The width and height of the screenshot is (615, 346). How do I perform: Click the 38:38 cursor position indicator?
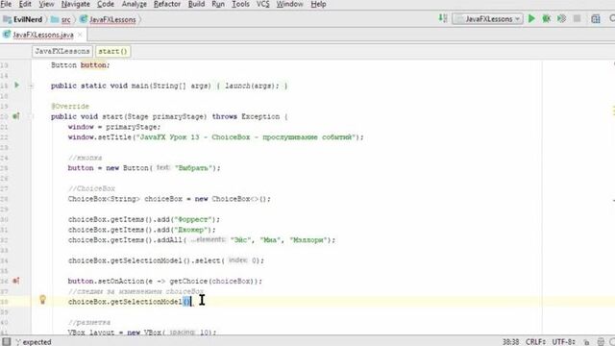510,342
